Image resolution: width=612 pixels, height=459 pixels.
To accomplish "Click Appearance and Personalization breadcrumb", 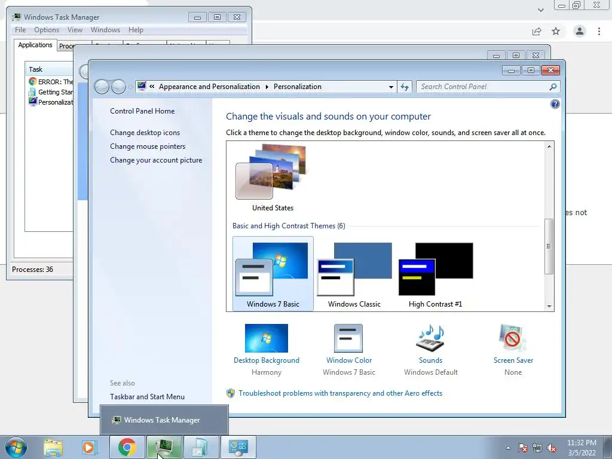I will click(209, 87).
